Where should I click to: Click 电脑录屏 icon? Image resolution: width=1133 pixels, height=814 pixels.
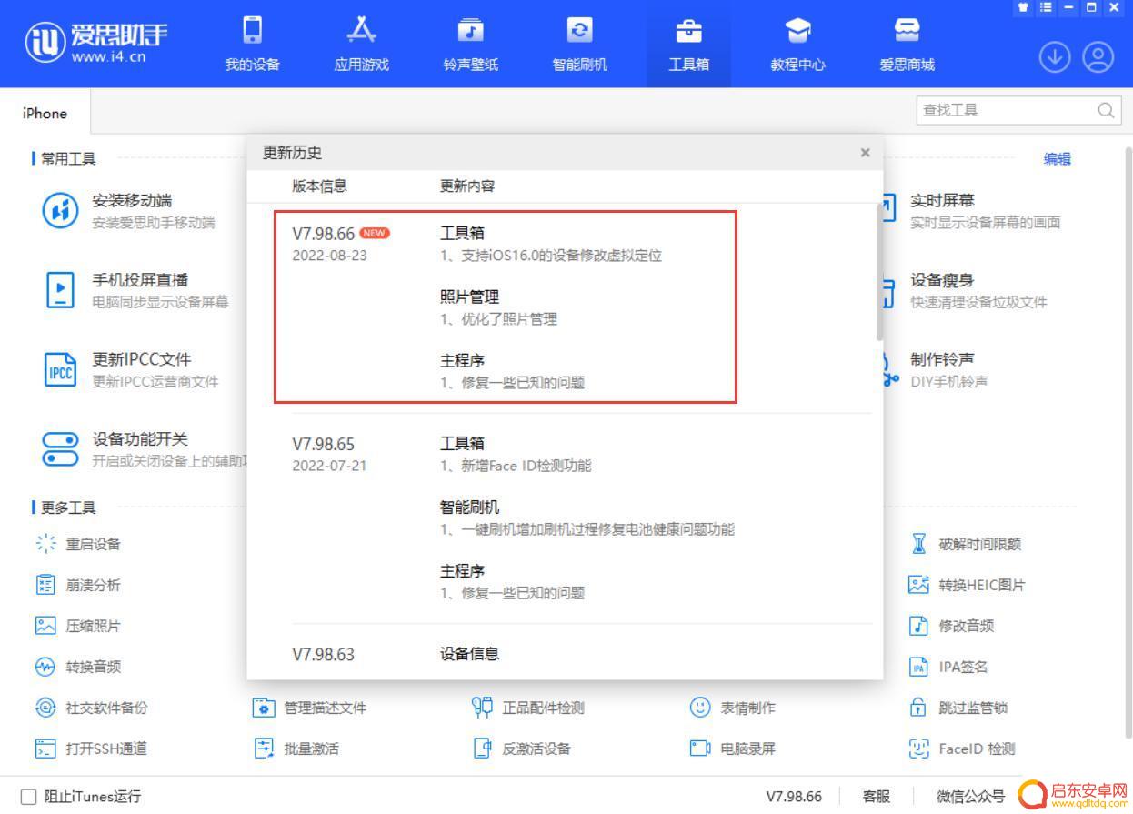(700, 749)
